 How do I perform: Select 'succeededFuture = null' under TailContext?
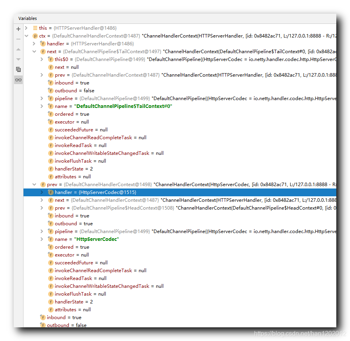coord(180,129)
